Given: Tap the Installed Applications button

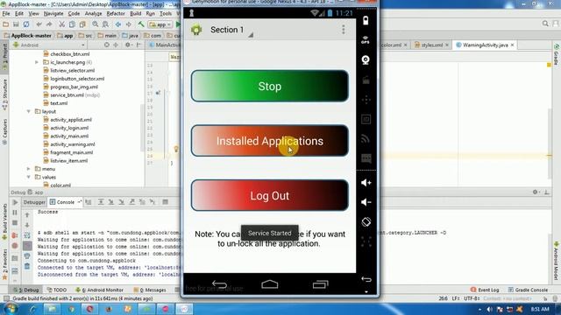Looking at the screenshot, I should pos(270,141).
